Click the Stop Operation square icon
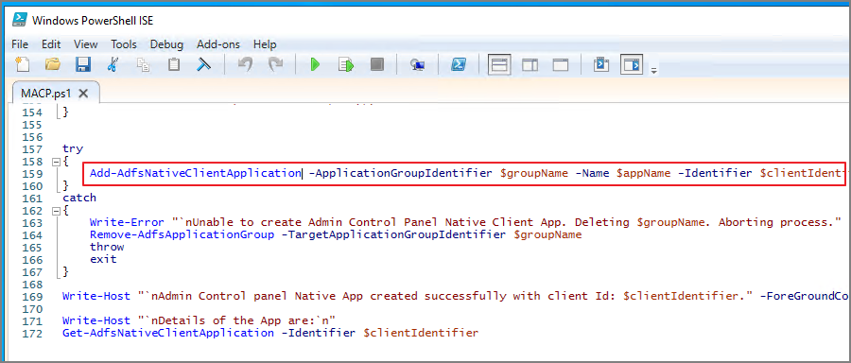This screenshot has width=851, height=363. (376, 65)
